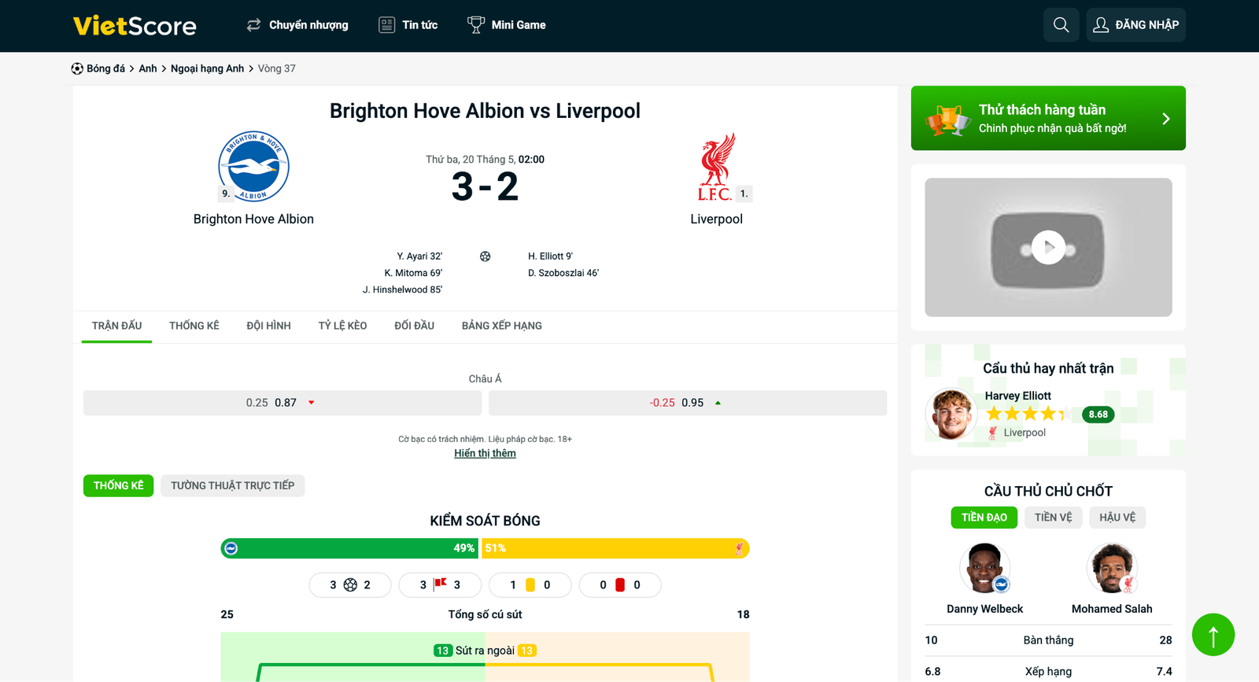Viewport: 1259px width, 682px height.
Task: Open the Thống Kê tab
Action: (194, 326)
